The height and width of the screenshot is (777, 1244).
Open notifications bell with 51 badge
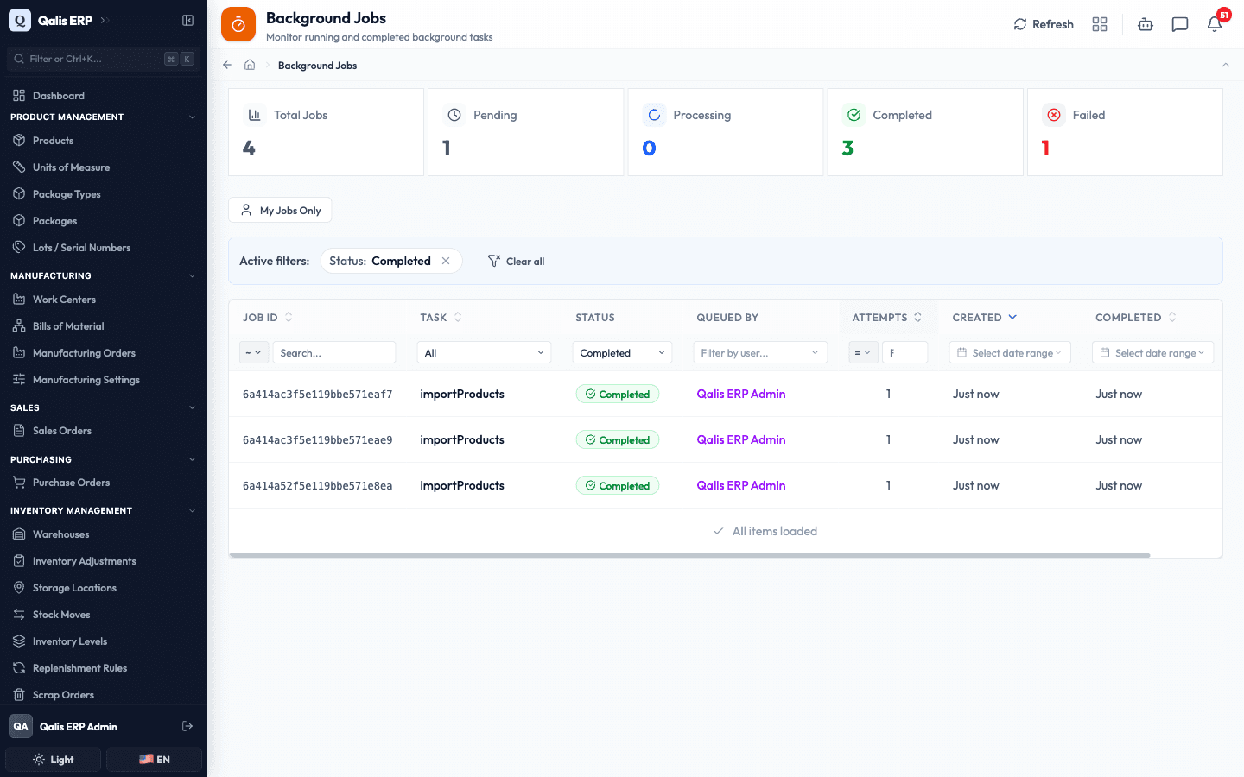click(1215, 24)
